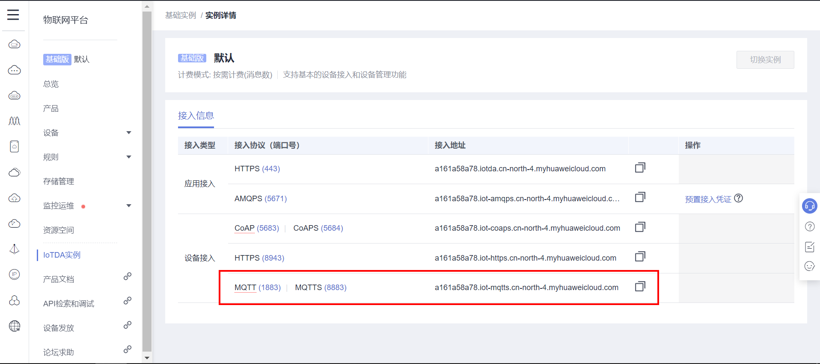Open the hamburger menu

click(13, 15)
